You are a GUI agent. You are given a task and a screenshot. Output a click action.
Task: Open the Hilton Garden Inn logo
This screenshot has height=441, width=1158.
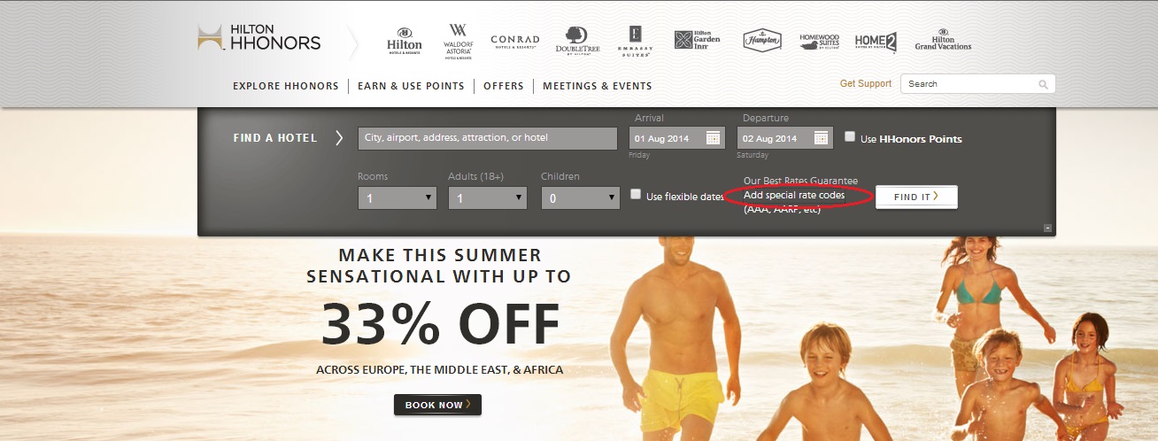tap(697, 40)
